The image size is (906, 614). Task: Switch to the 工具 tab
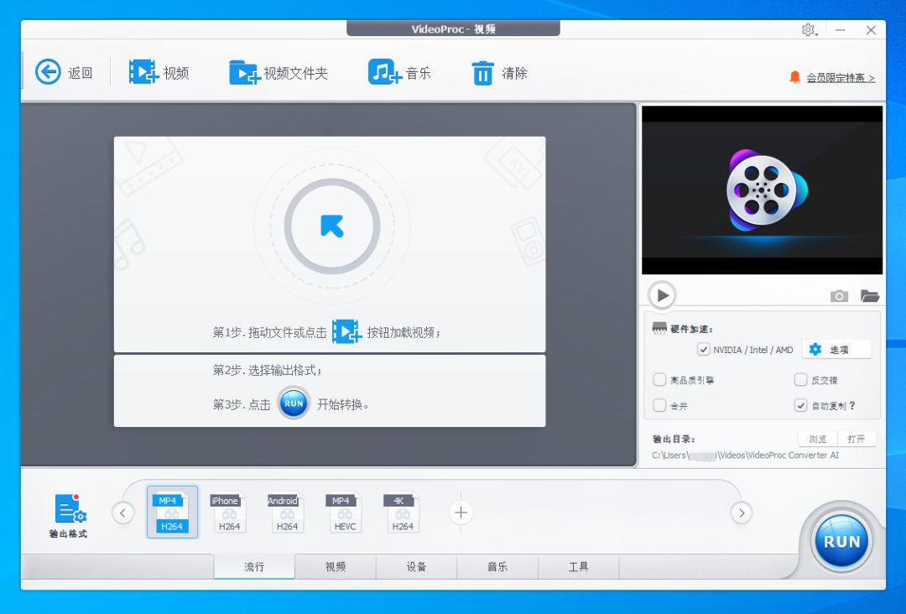coord(578,567)
